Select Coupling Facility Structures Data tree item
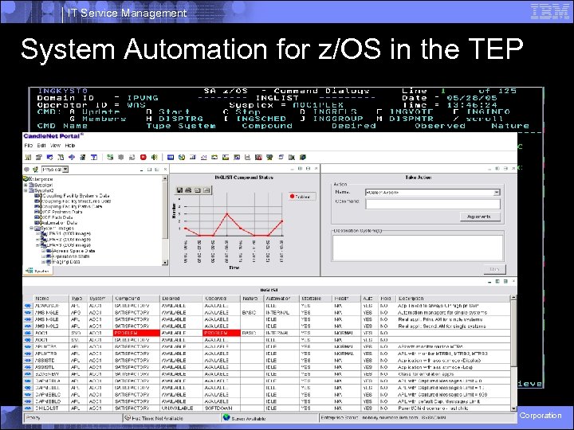 point(77,201)
